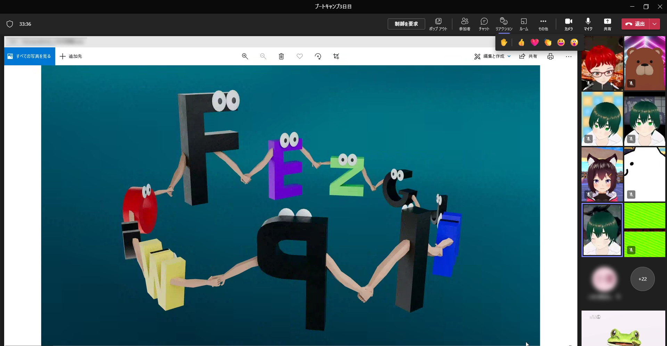The image size is (667, 346).
Task: Open the ルーム breakout rooms
Action: pos(524,24)
